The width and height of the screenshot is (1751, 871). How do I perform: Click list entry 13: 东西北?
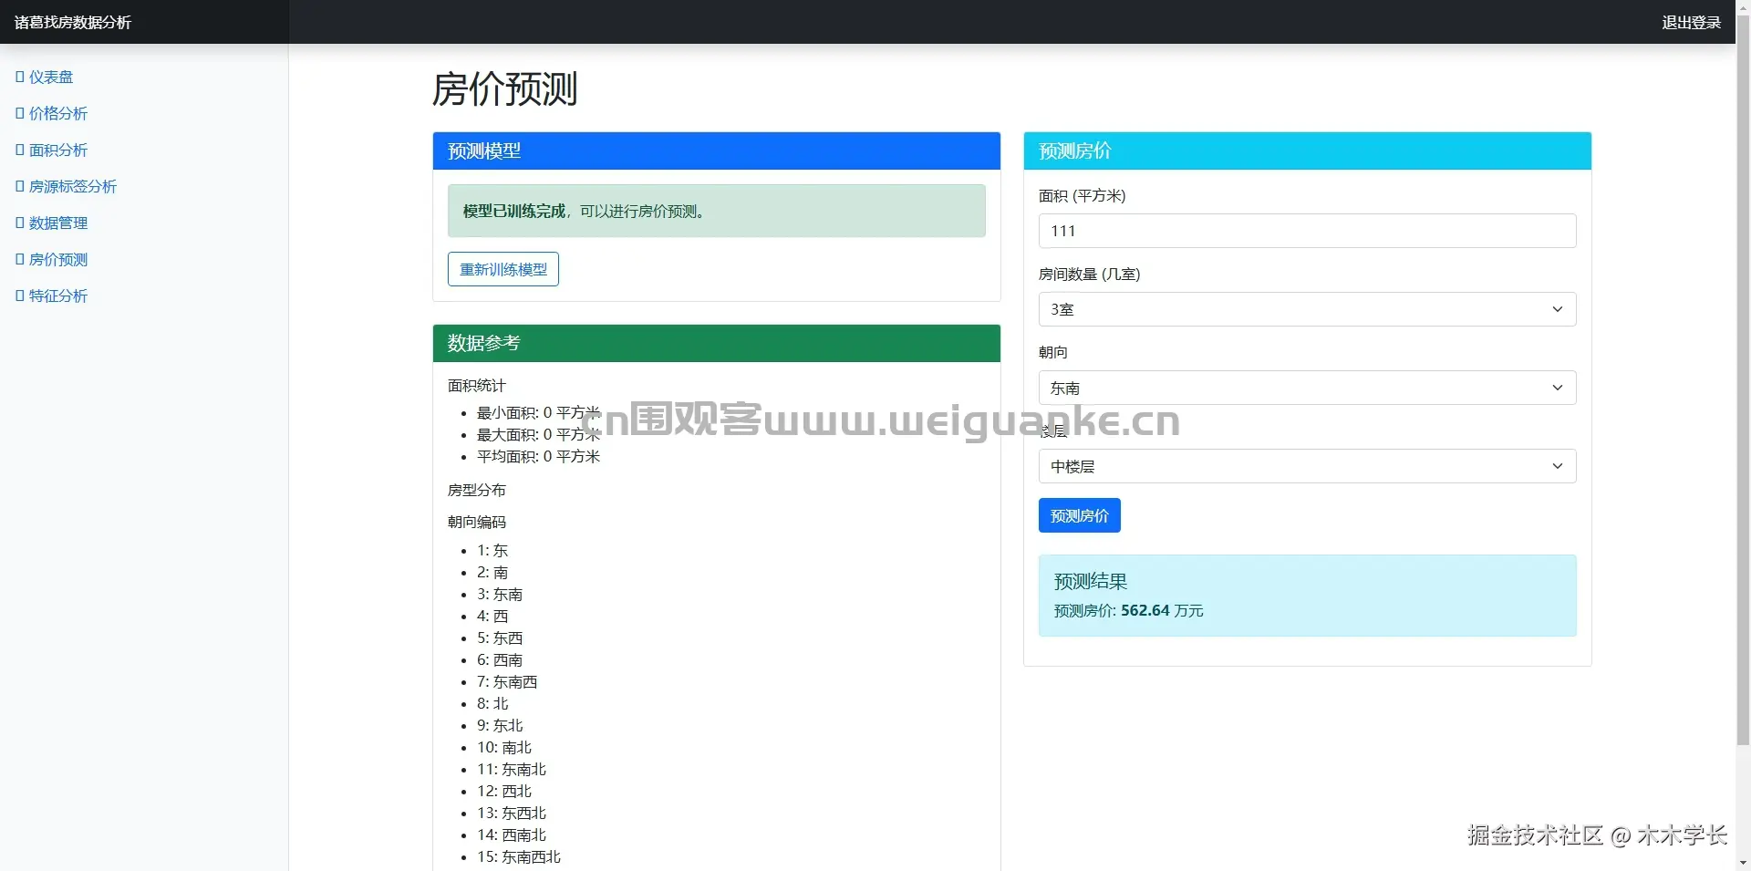(x=512, y=813)
